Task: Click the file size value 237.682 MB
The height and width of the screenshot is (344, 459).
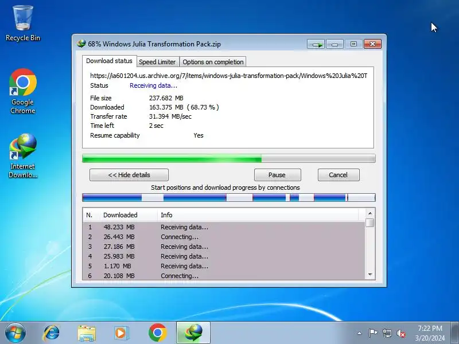Action: (x=166, y=98)
